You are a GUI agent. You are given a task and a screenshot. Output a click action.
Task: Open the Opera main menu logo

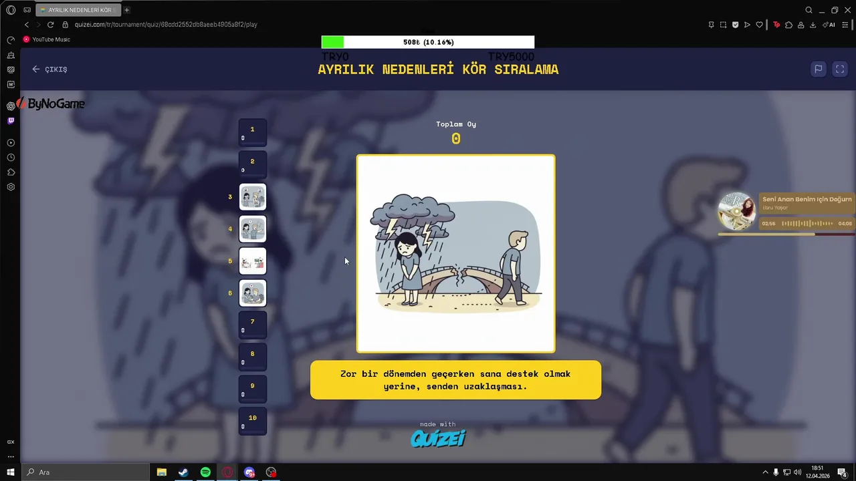coord(11,10)
